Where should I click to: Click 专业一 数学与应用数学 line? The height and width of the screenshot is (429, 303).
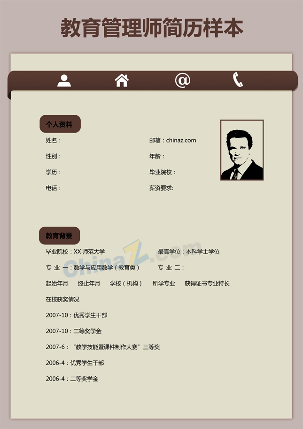(x=93, y=268)
